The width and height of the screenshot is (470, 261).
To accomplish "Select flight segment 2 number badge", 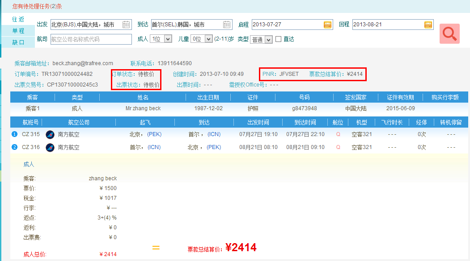I will coord(14,147).
